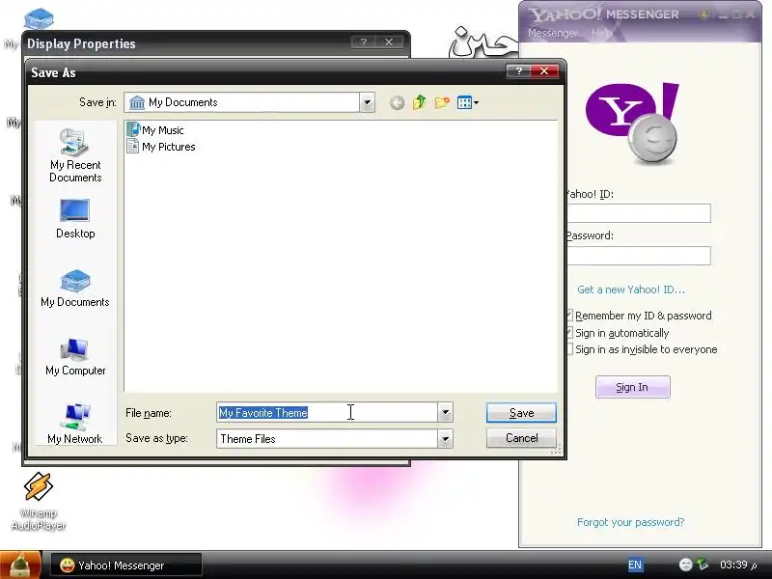Select the My Pictures folder

[161, 147]
